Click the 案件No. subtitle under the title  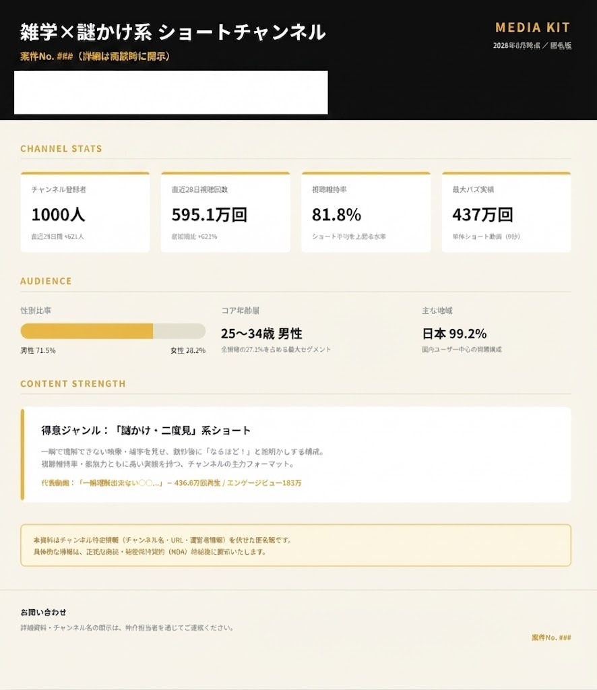click(94, 57)
